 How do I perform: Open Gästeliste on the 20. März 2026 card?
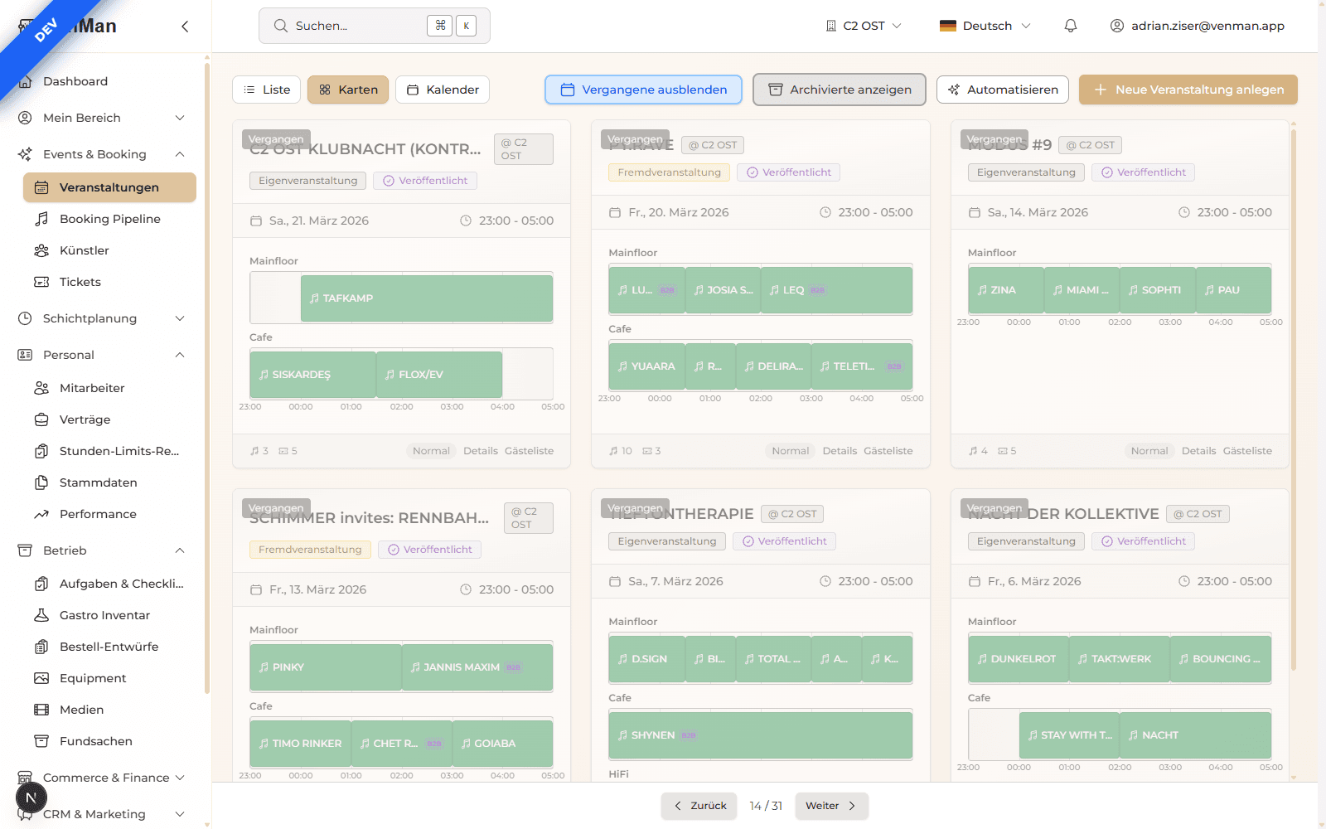click(x=888, y=451)
